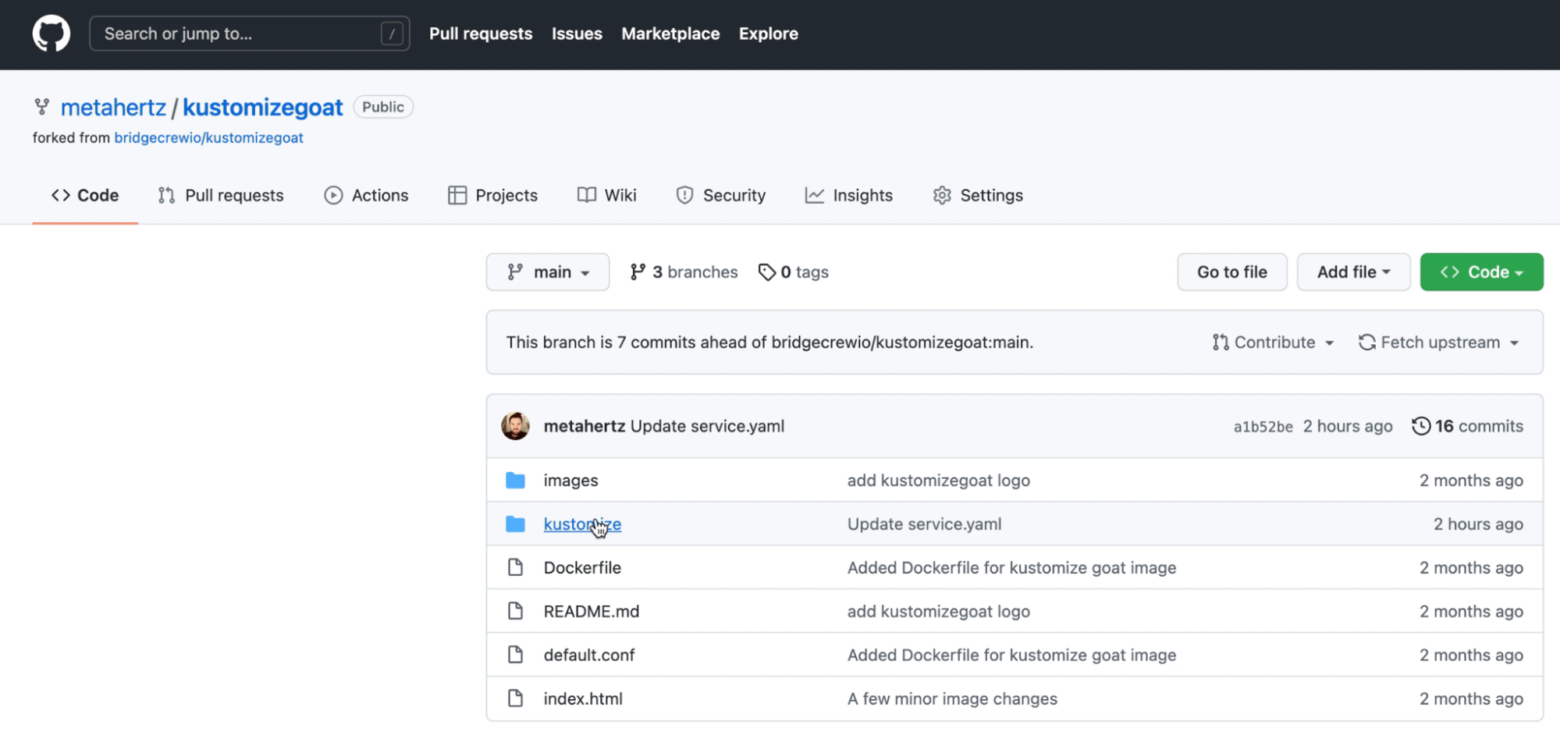Click the default.conf file icon

click(x=515, y=655)
